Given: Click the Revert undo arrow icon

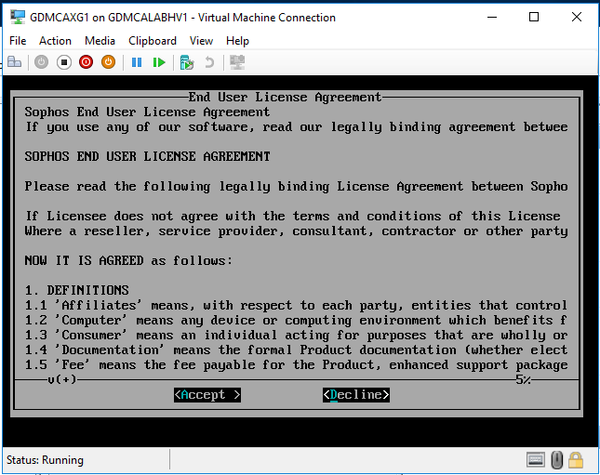Looking at the screenshot, I should [209, 62].
